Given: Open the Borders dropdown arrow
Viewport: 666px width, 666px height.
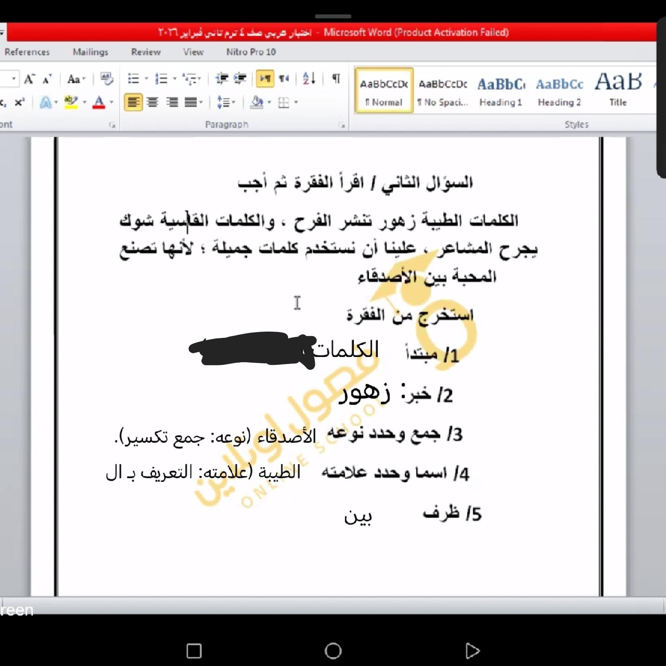Looking at the screenshot, I should coord(296,103).
